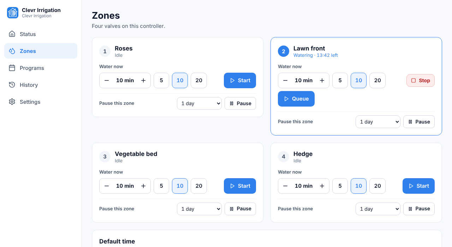This screenshot has width=452, height=247.
Task: Click the History clock icon
Action: click(x=12, y=85)
